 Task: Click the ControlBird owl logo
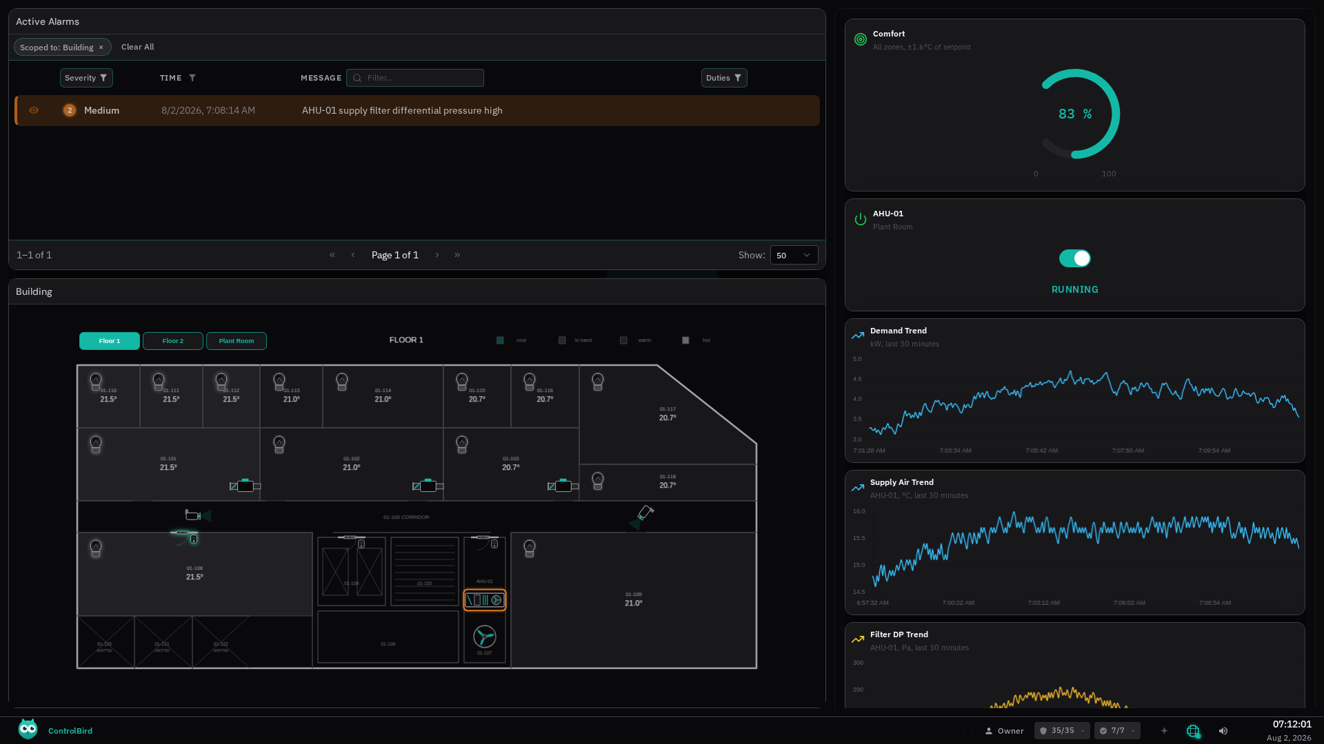point(28,730)
